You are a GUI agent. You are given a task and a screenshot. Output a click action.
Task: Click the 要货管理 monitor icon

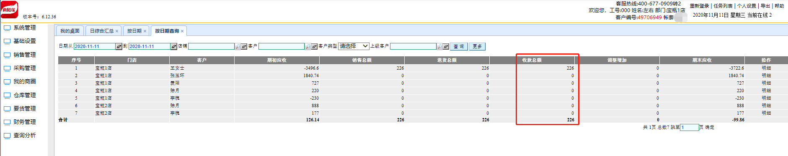pos(7,109)
